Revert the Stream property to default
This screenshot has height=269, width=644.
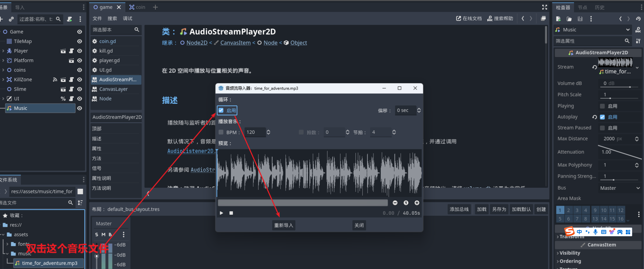pyautogui.click(x=594, y=67)
